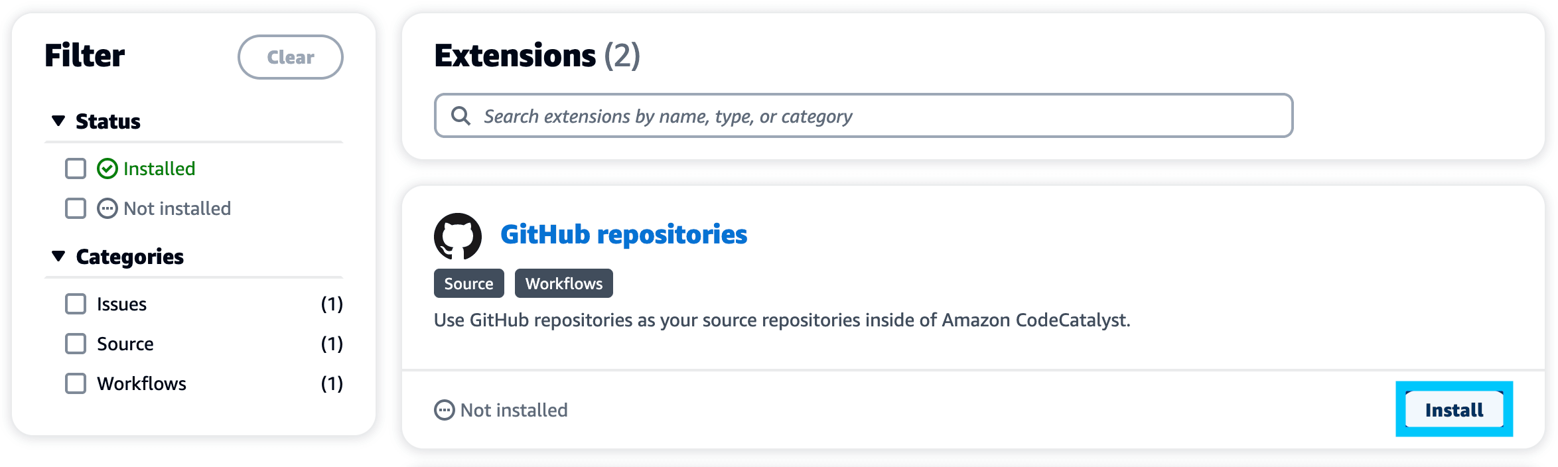Click the Not installed filter status icon
Viewport: 1558px width, 467px height.
pos(107,209)
